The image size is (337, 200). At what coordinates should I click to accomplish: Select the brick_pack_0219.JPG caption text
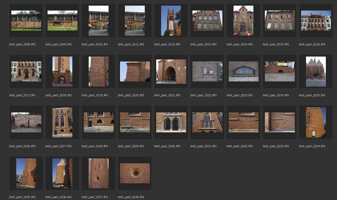tap(95, 95)
